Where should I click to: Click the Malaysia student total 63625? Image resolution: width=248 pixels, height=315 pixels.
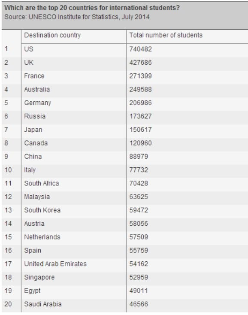point(139,197)
